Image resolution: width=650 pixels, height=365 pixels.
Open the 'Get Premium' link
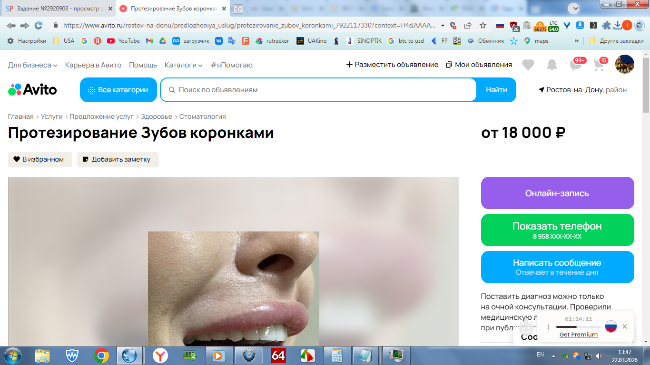579,335
